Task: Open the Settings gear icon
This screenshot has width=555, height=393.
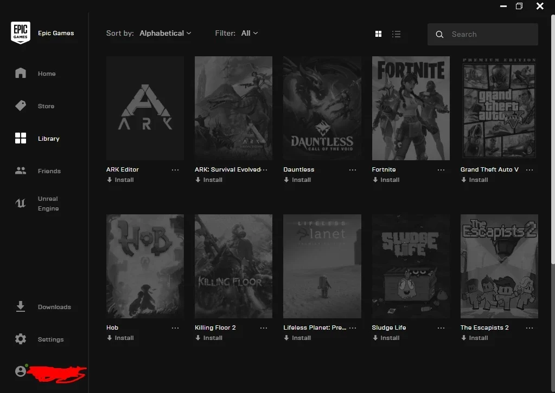Action: (21, 339)
